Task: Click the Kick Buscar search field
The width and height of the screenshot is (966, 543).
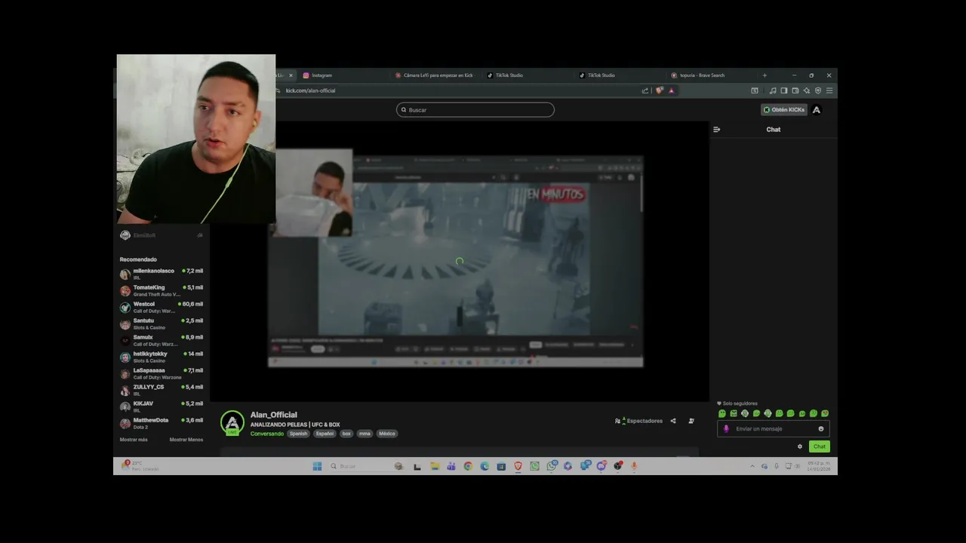Action: 475,109
